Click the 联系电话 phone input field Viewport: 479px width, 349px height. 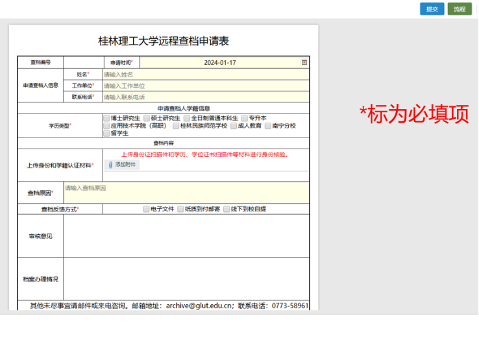[205, 97]
